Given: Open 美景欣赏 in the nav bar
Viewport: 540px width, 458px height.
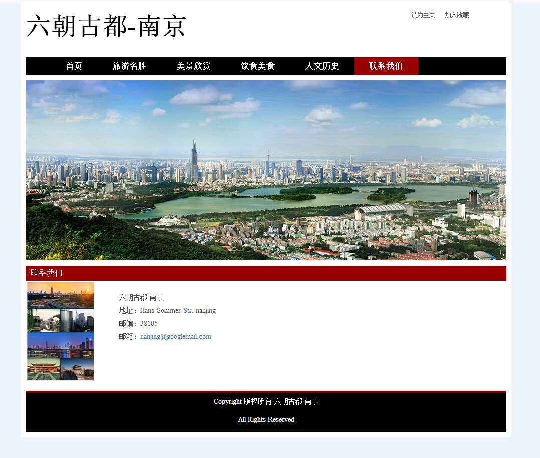Looking at the screenshot, I should (x=193, y=66).
